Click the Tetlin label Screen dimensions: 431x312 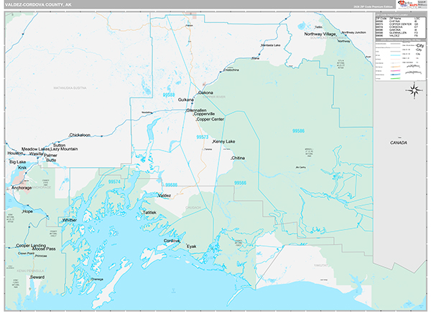(318, 27)
